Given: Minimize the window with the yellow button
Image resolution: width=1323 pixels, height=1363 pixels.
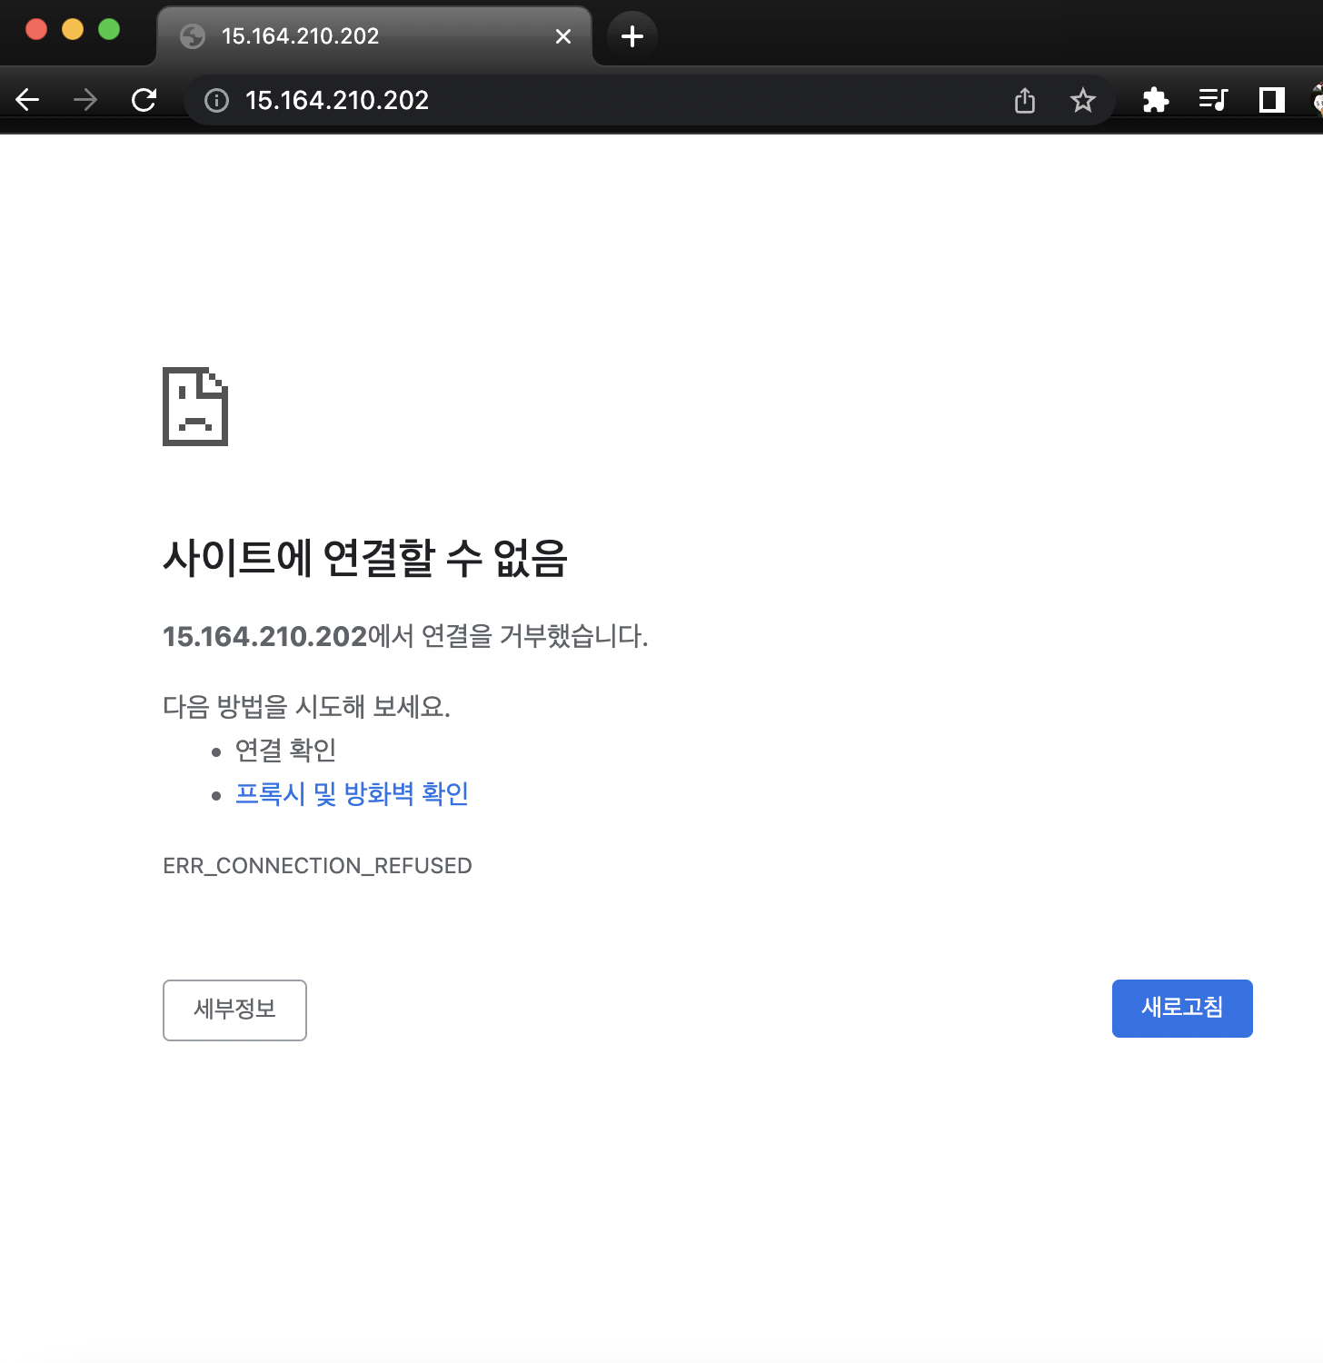Looking at the screenshot, I should (73, 29).
